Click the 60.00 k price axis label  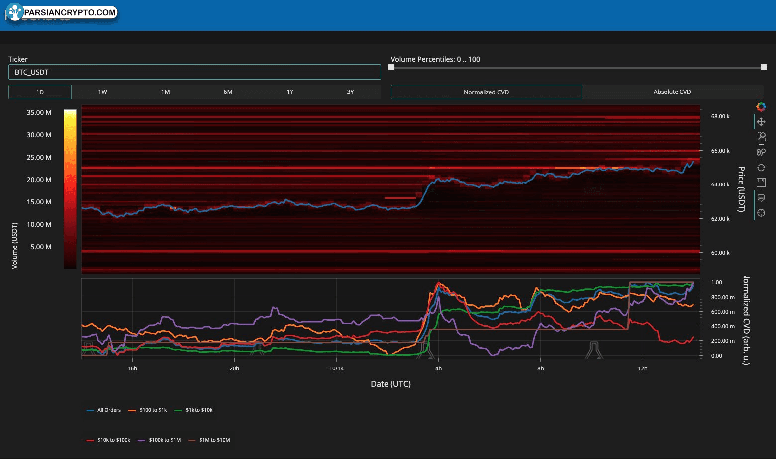720,253
